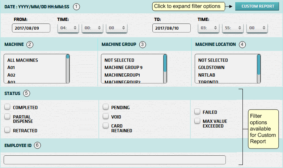This screenshot has width=283, height=168.
Task: Select machine A01 from the list
Action: (11, 68)
